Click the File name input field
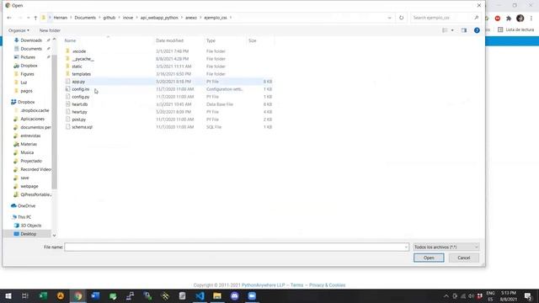This screenshot has height=303, width=539. (237, 247)
